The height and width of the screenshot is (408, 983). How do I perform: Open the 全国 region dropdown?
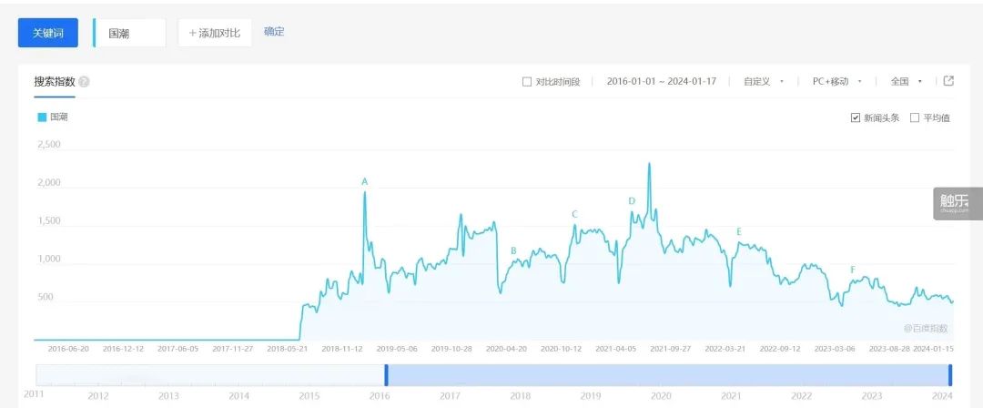906,82
